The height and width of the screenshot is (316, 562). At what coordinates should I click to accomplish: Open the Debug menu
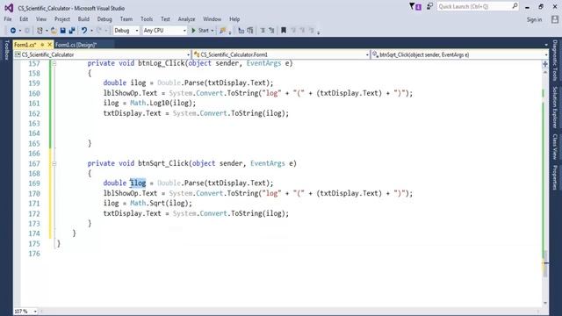(104, 19)
